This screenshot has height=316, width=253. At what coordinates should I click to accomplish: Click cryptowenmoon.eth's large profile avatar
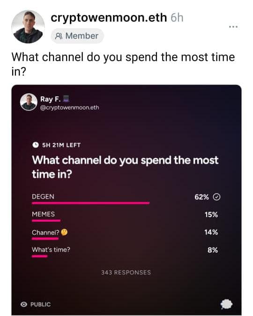coord(28,27)
